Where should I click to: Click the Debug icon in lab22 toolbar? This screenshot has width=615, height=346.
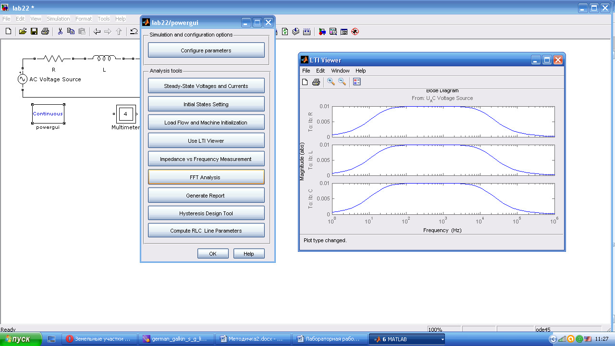(x=355, y=32)
